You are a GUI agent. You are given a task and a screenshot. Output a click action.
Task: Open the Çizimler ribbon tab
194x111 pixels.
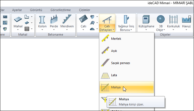[x=85, y=10]
